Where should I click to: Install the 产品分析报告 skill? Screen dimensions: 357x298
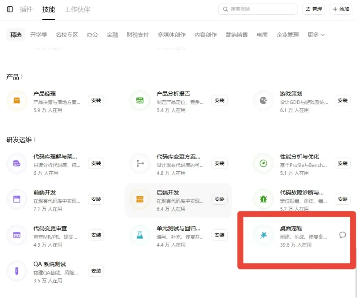click(x=220, y=100)
